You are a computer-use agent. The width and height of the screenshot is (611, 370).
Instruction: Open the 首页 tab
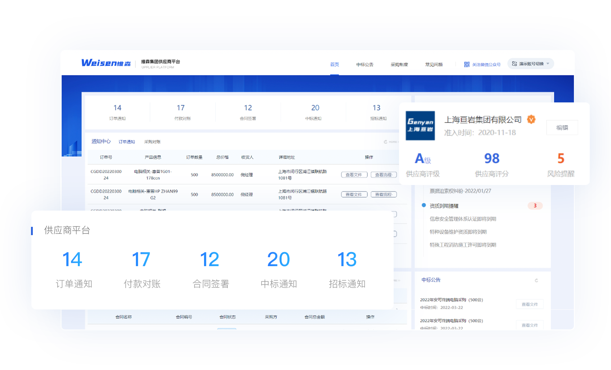335,65
